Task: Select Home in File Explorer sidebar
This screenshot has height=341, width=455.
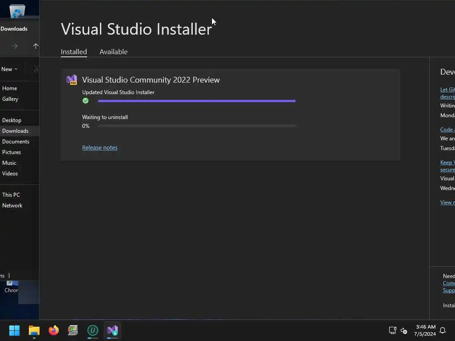Action: 20,88
